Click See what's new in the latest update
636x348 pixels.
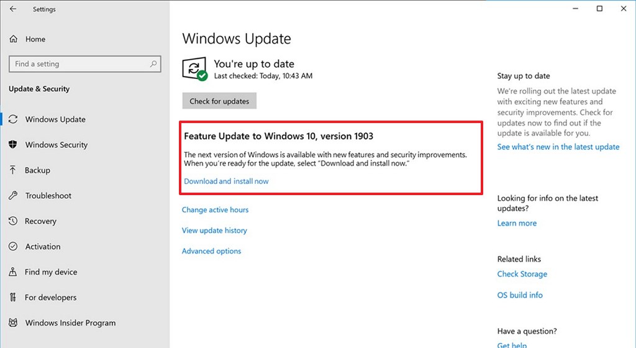(558, 147)
